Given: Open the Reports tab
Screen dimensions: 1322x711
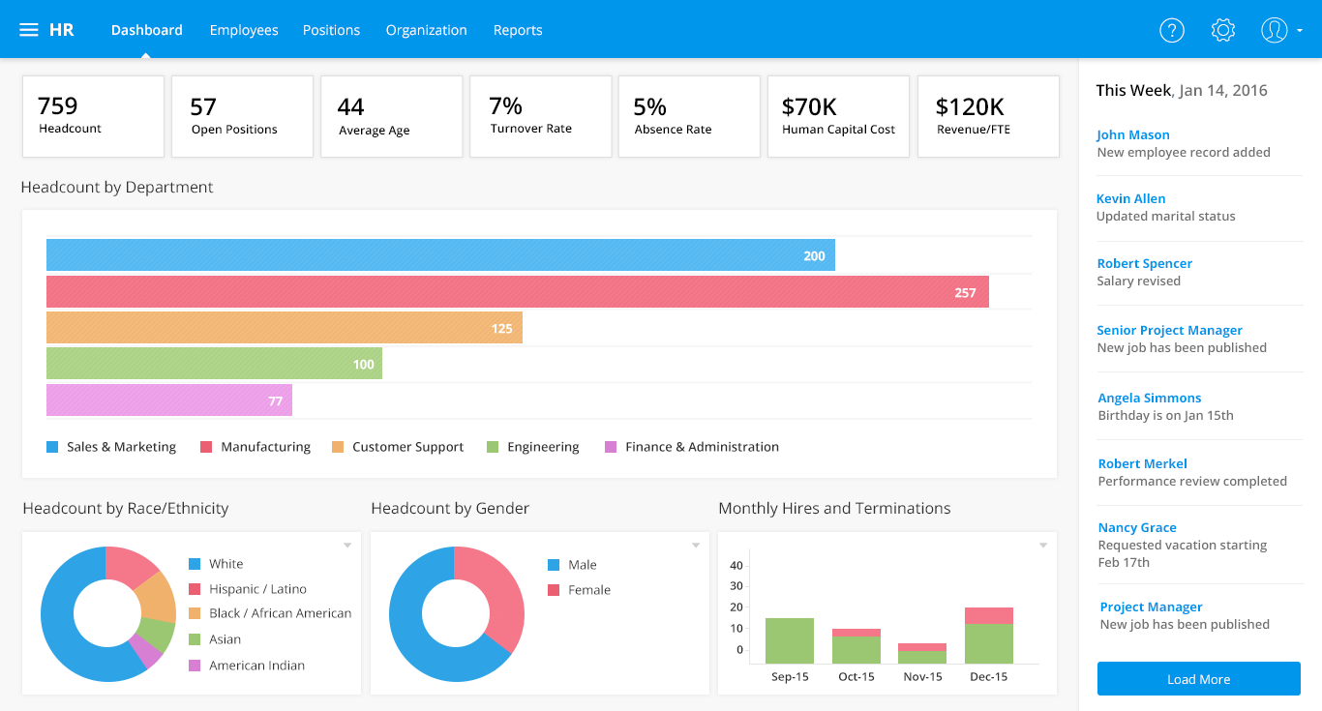Looking at the screenshot, I should pos(518,30).
